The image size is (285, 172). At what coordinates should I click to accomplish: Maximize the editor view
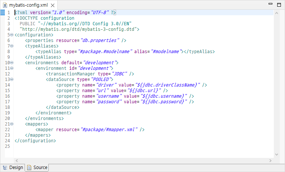coord(279,5)
